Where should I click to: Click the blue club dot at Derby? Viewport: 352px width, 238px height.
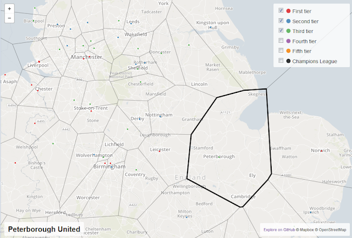[x=140, y=119]
